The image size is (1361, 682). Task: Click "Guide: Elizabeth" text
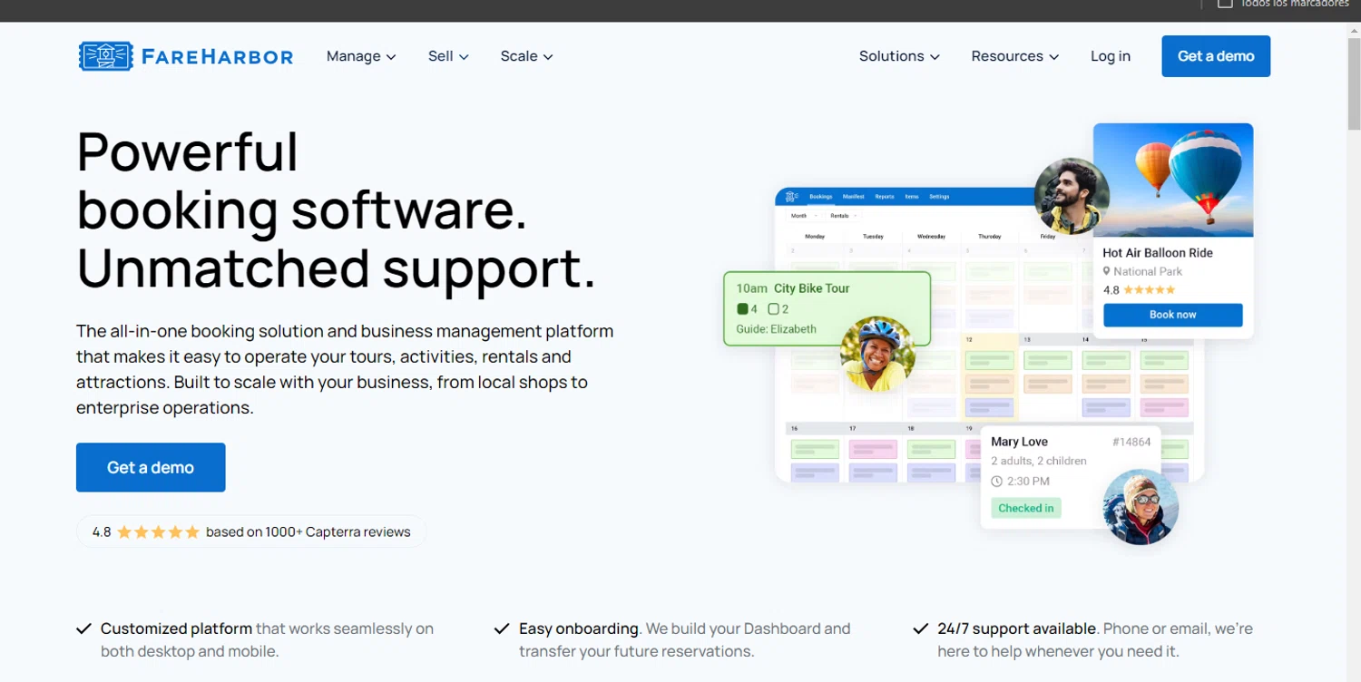(777, 329)
